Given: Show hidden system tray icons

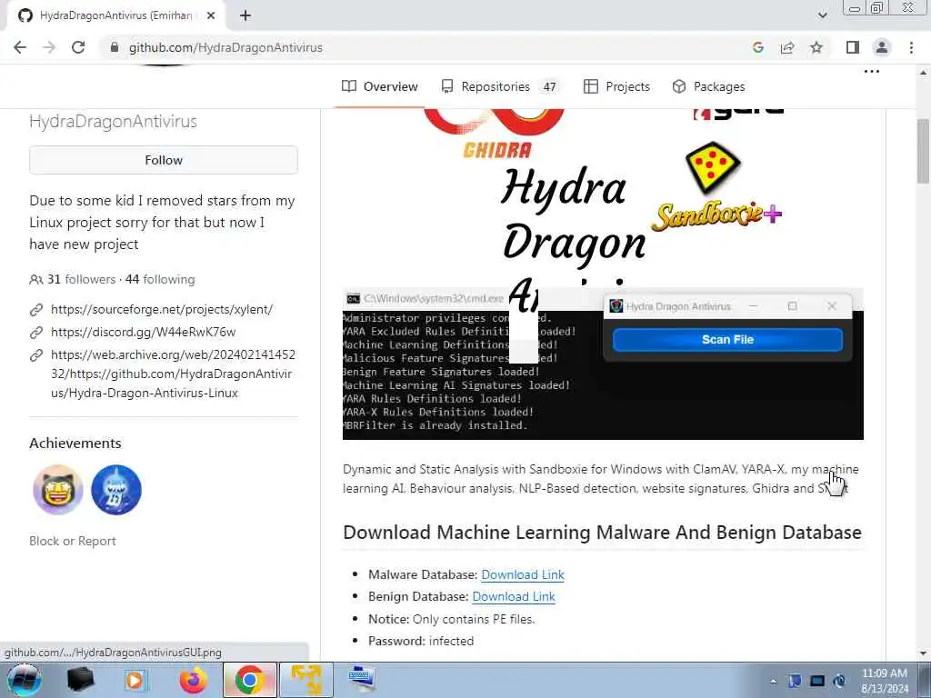Looking at the screenshot, I should (773, 682).
